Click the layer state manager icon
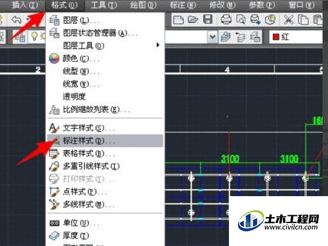The width and height of the screenshot is (328, 246). click(x=54, y=33)
